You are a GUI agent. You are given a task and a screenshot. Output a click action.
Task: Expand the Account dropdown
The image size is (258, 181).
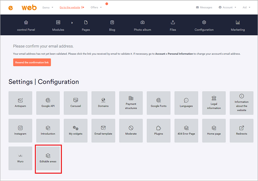pos(227,8)
